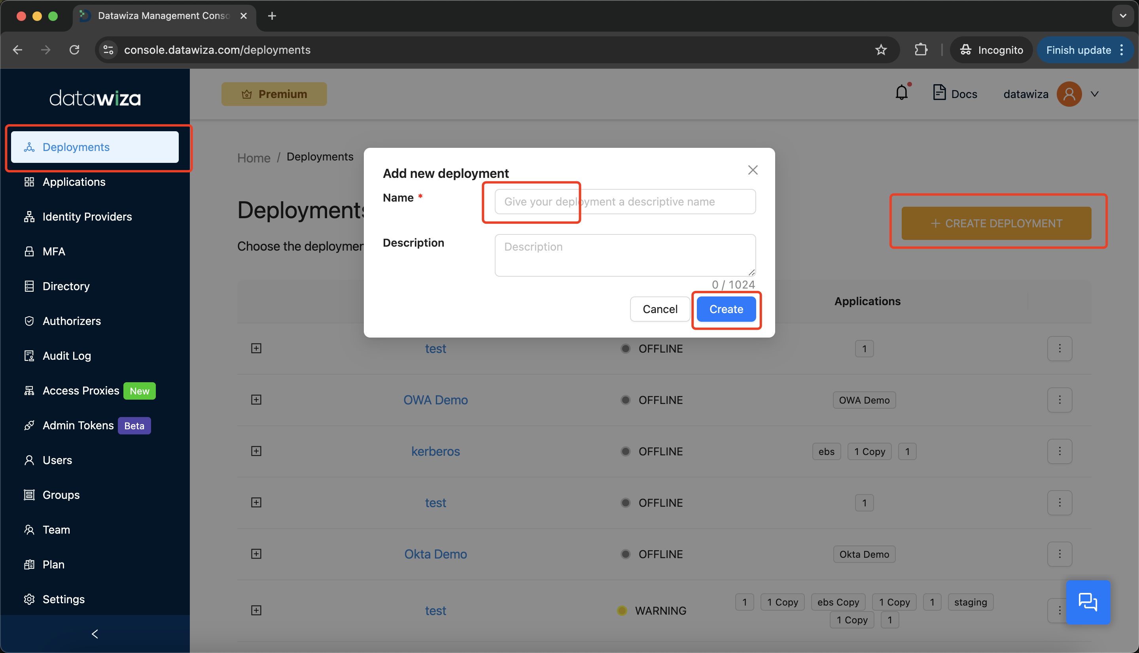Click the Team members icon
Screen dimensions: 1139x653
(29, 529)
